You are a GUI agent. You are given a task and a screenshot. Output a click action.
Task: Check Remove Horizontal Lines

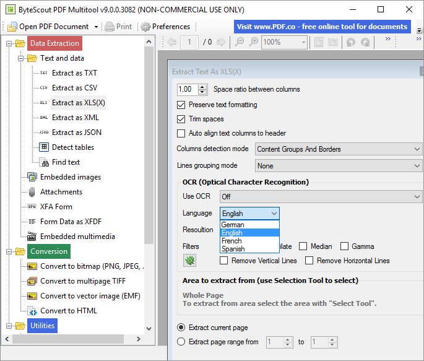[x=309, y=261]
